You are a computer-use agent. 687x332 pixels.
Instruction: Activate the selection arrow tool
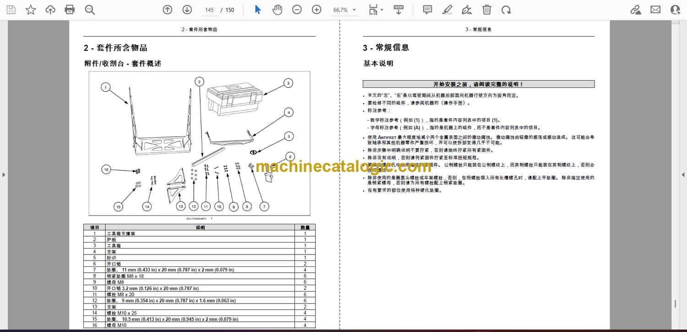(x=258, y=10)
